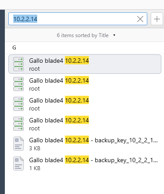The width and height of the screenshot is (164, 194).
Task: Open the fourth Gallo blade4 10.2.2.14 entry title
Action: pos(59,120)
